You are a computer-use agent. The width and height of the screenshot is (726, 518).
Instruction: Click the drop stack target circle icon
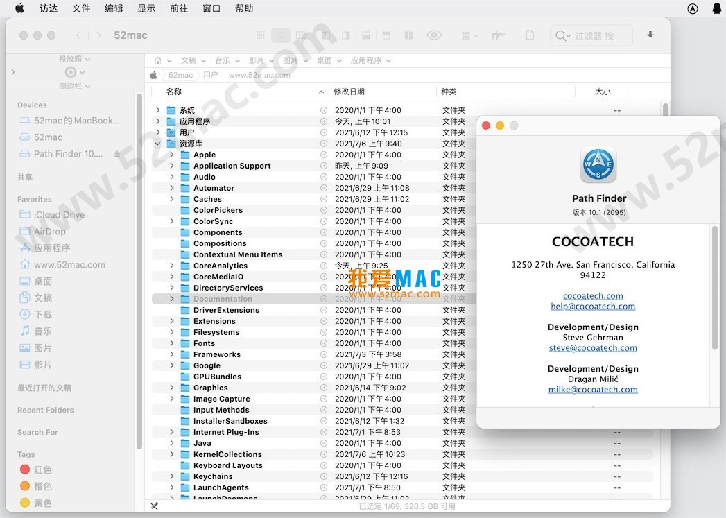pyautogui.click(x=70, y=72)
